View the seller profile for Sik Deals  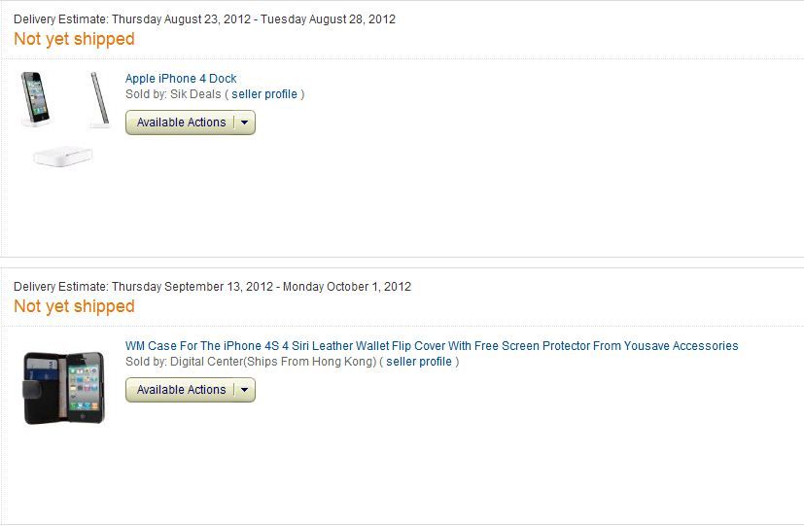click(264, 94)
